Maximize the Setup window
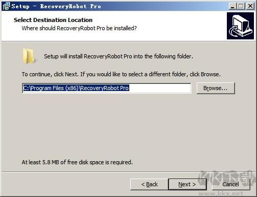The width and height of the screenshot is (257, 197). click(x=241, y=6)
